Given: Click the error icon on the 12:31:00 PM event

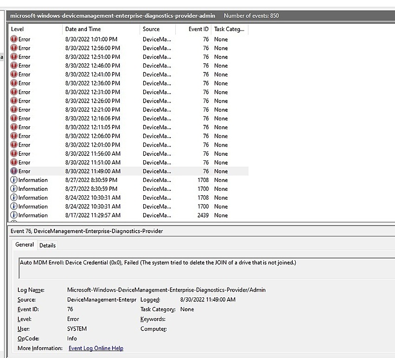Looking at the screenshot, I should [x=13, y=92].
